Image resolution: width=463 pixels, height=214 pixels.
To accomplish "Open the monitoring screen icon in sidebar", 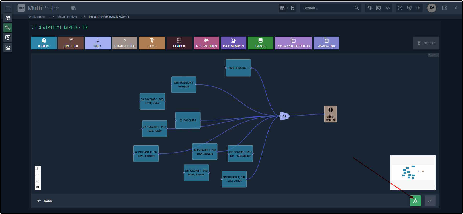I will coord(8,37).
